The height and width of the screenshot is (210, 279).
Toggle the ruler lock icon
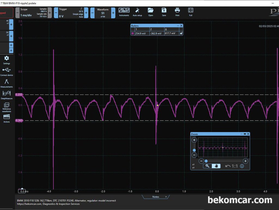(181, 33)
